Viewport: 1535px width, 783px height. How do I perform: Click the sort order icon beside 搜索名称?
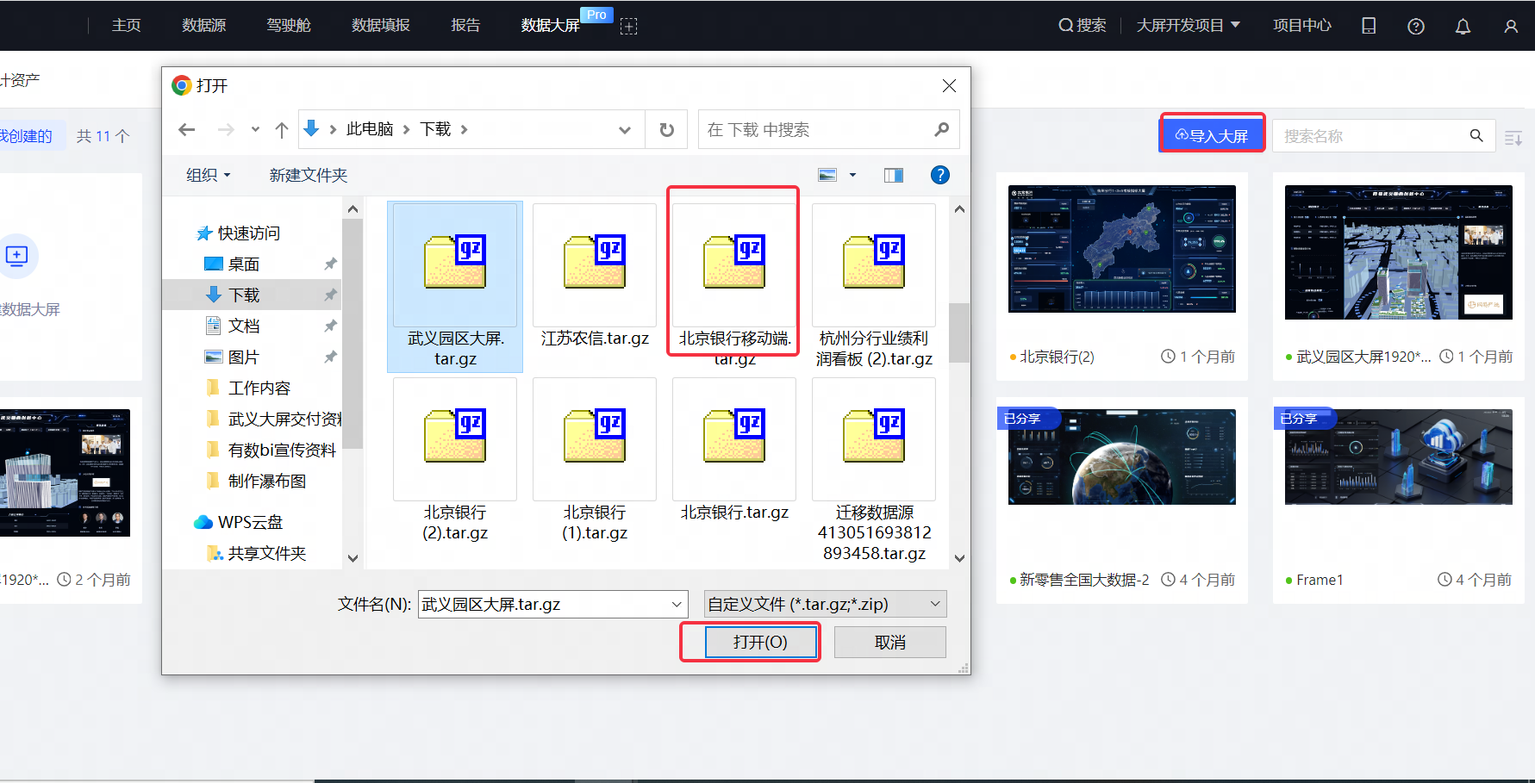tap(1513, 136)
